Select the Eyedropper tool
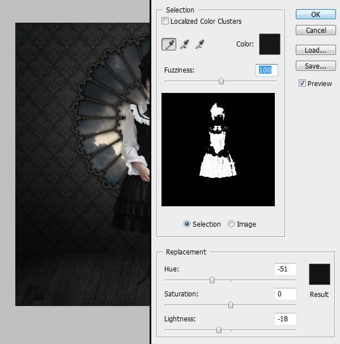 click(x=169, y=44)
